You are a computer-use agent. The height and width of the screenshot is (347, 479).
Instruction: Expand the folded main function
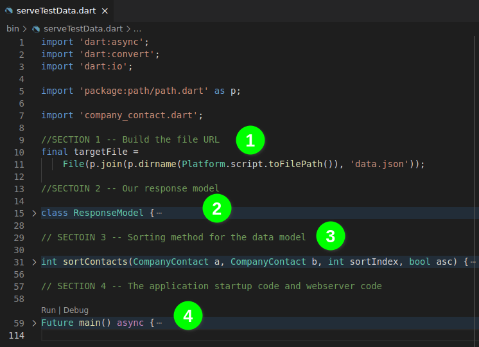34,323
